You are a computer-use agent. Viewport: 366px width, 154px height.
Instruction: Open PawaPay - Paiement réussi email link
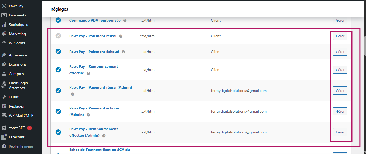click(x=93, y=36)
